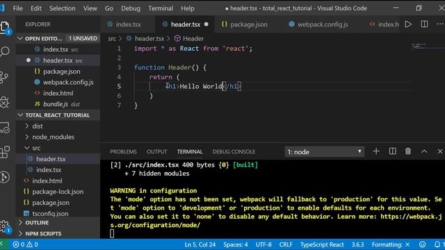Switch to the index.tsx editor tab
445x250 pixels.
(x=128, y=24)
